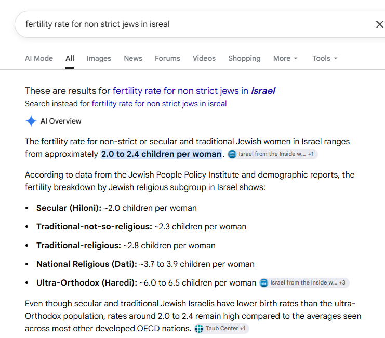The width and height of the screenshot is (385, 338).
Task: Open the 'Israel from the Inside' +3 citation chip
Action: 304,283
